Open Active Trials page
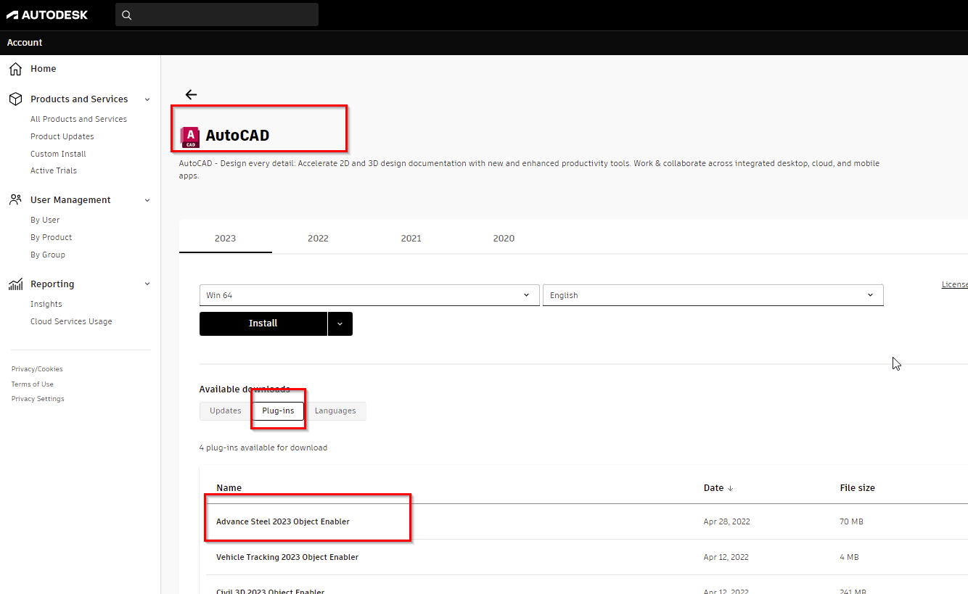Viewport: 968px width, 594px height. (54, 170)
